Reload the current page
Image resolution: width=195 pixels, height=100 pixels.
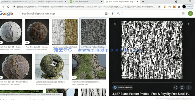tap(8, 7)
